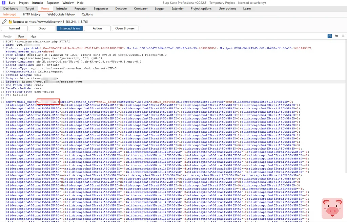
Task: Open the Burp menu
Action: 12,3
